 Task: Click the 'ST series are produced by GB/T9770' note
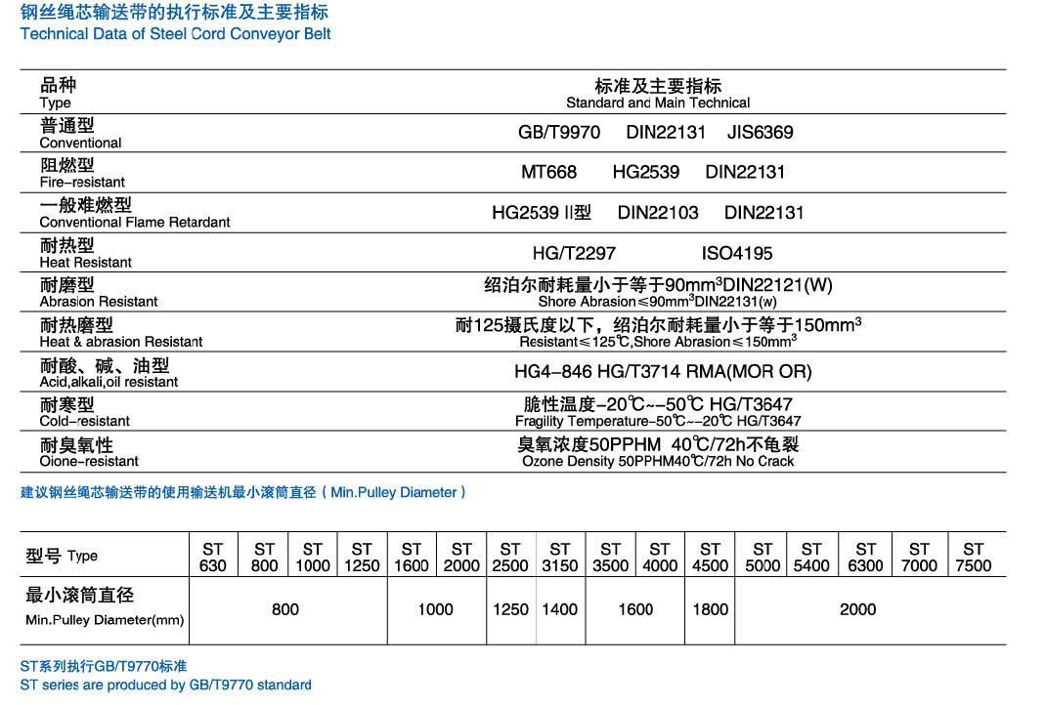pos(166,685)
